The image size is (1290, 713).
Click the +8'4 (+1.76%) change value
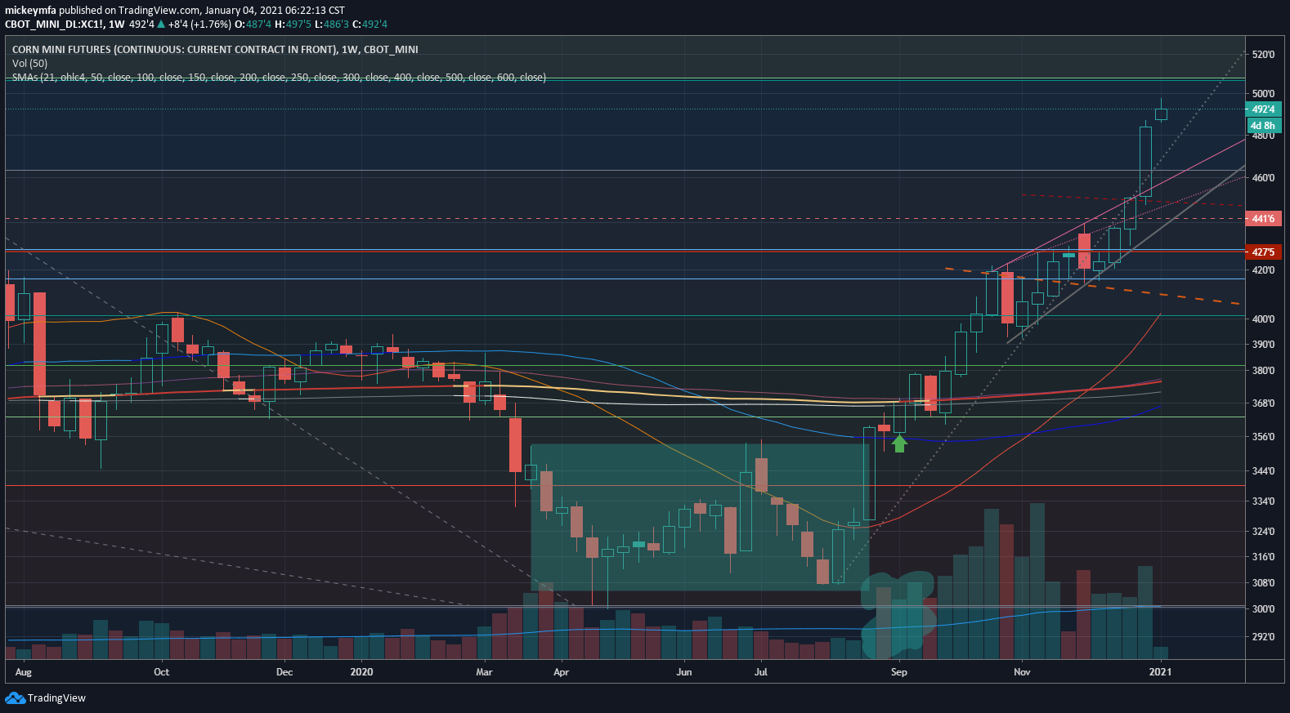(x=199, y=25)
